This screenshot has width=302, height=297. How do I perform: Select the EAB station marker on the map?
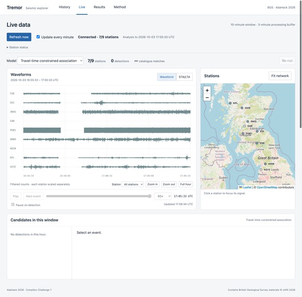[x=245, y=126]
